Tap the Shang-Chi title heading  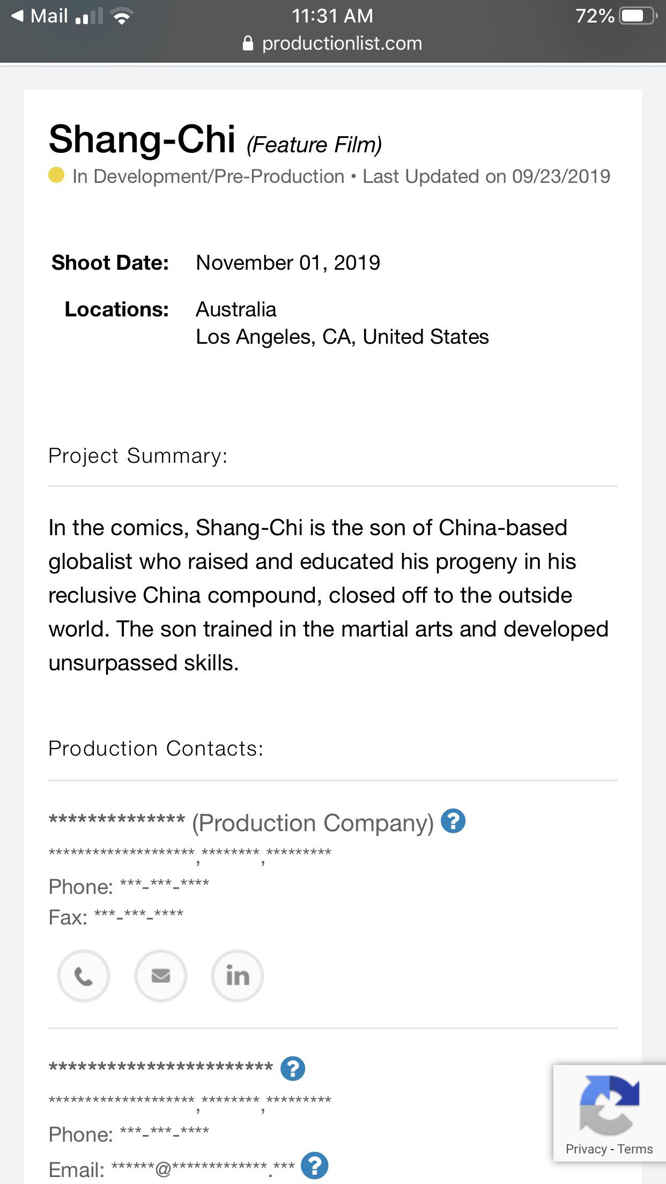[x=142, y=139]
